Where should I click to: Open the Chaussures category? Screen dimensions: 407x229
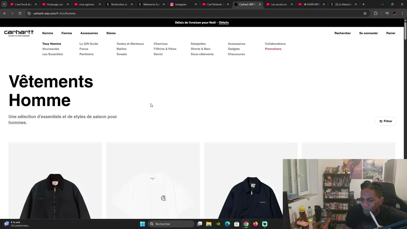236,54
